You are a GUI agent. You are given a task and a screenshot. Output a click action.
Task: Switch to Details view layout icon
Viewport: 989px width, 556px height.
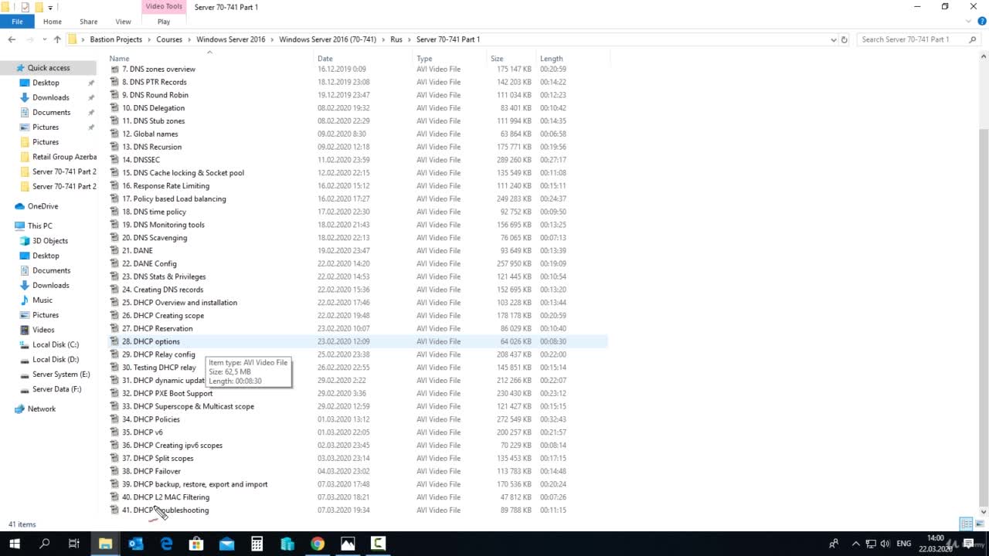[966, 524]
